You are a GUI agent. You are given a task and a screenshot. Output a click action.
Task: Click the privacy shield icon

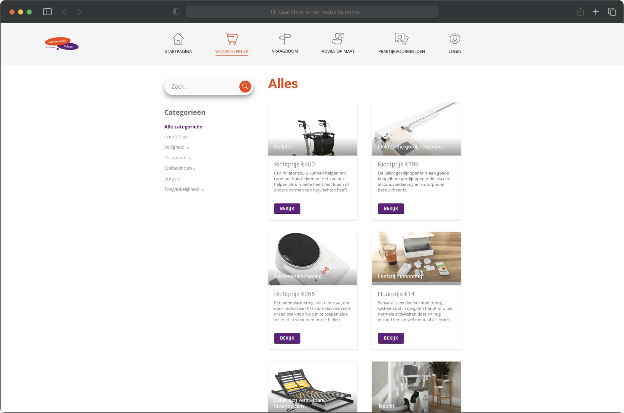[x=176, y=12]
